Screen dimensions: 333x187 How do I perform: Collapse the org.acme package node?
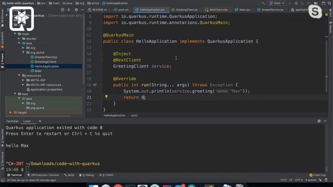tap(23, 52)
